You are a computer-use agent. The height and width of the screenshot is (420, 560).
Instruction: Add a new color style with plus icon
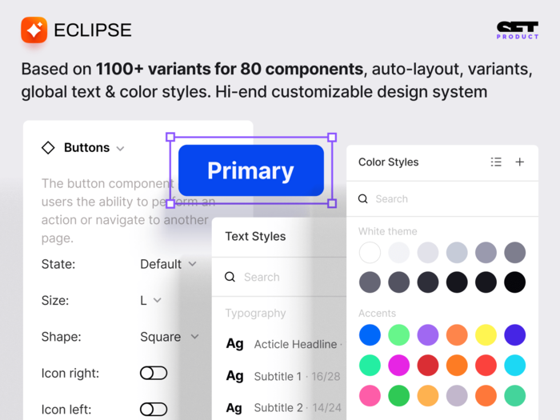tap(520, 162)
